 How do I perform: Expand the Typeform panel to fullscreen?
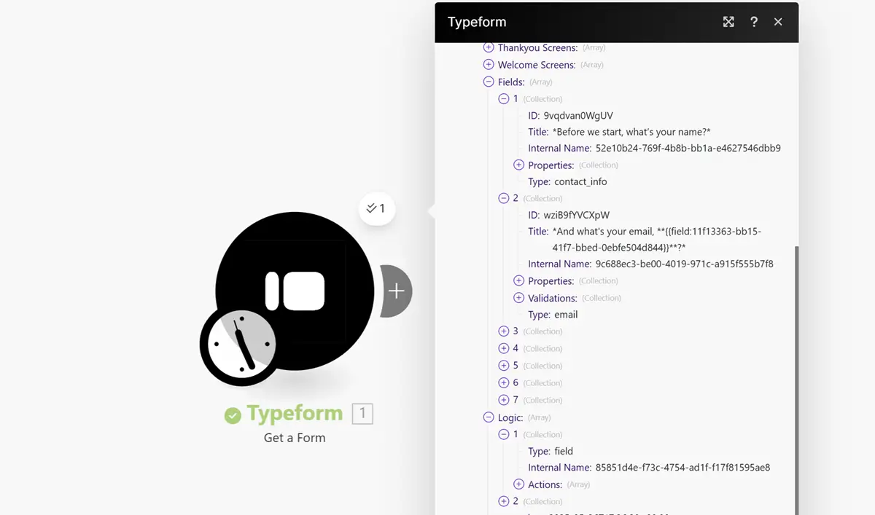[728, 22]
